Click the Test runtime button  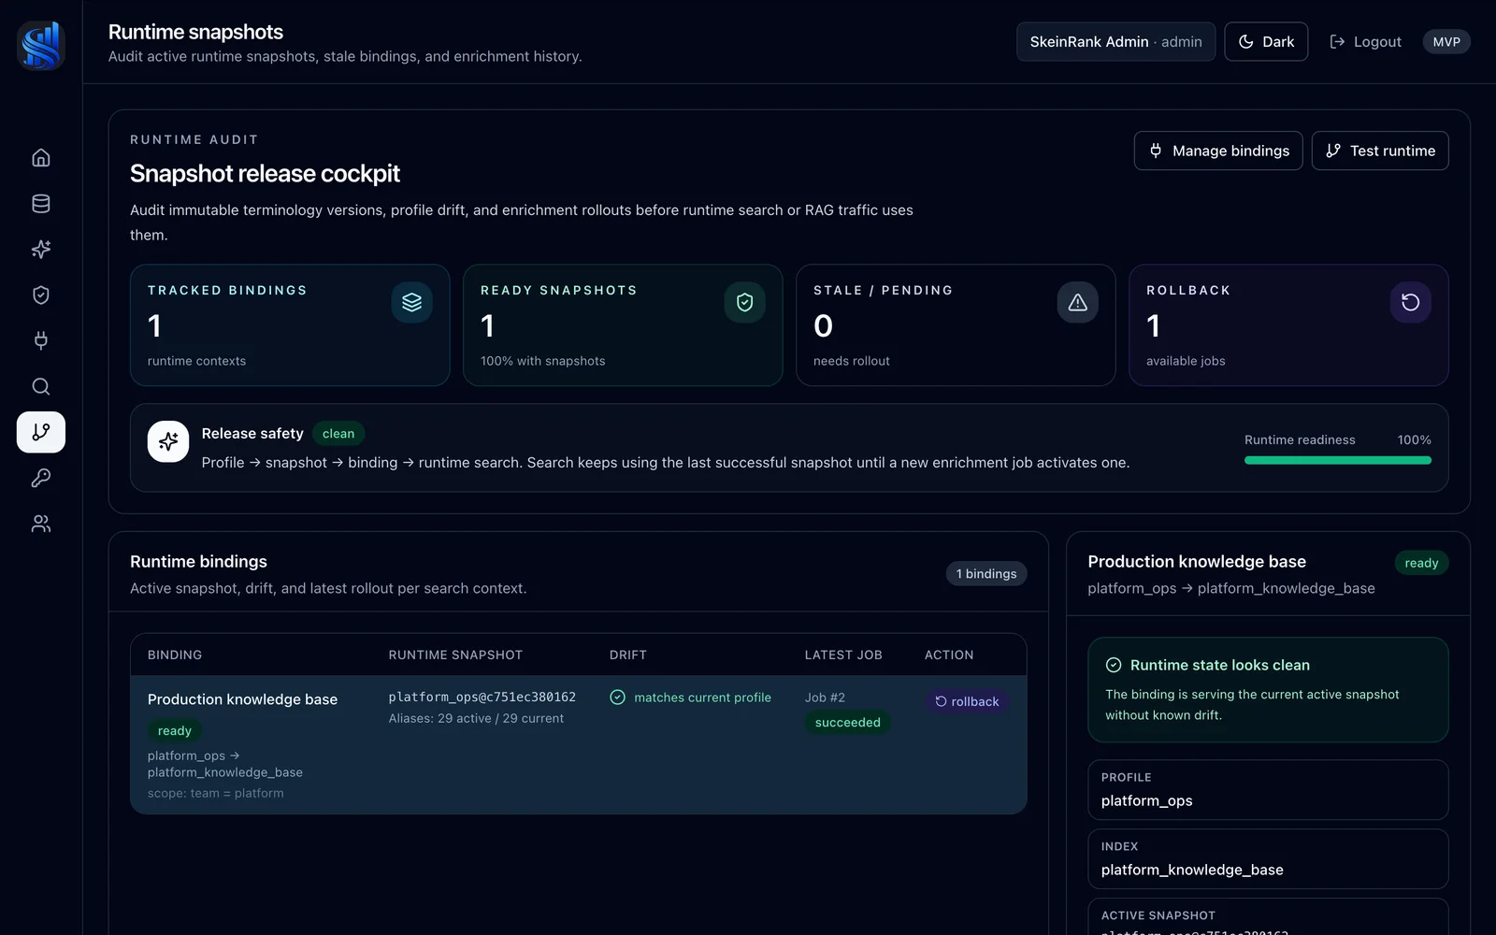[x=1380, y=151]
